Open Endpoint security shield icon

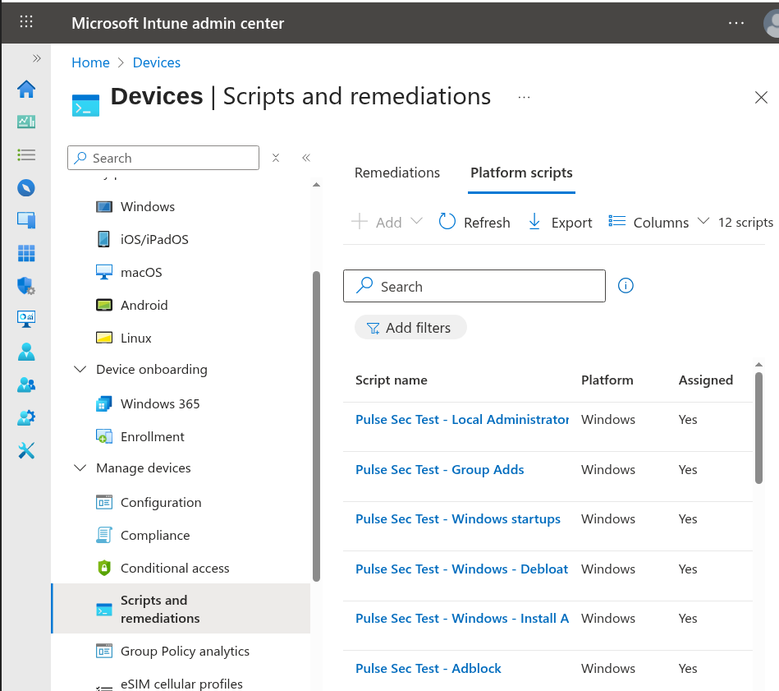coord(26,286)
